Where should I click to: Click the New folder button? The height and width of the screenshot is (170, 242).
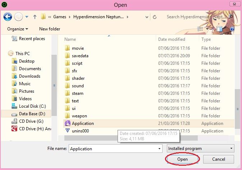point(50,29)
